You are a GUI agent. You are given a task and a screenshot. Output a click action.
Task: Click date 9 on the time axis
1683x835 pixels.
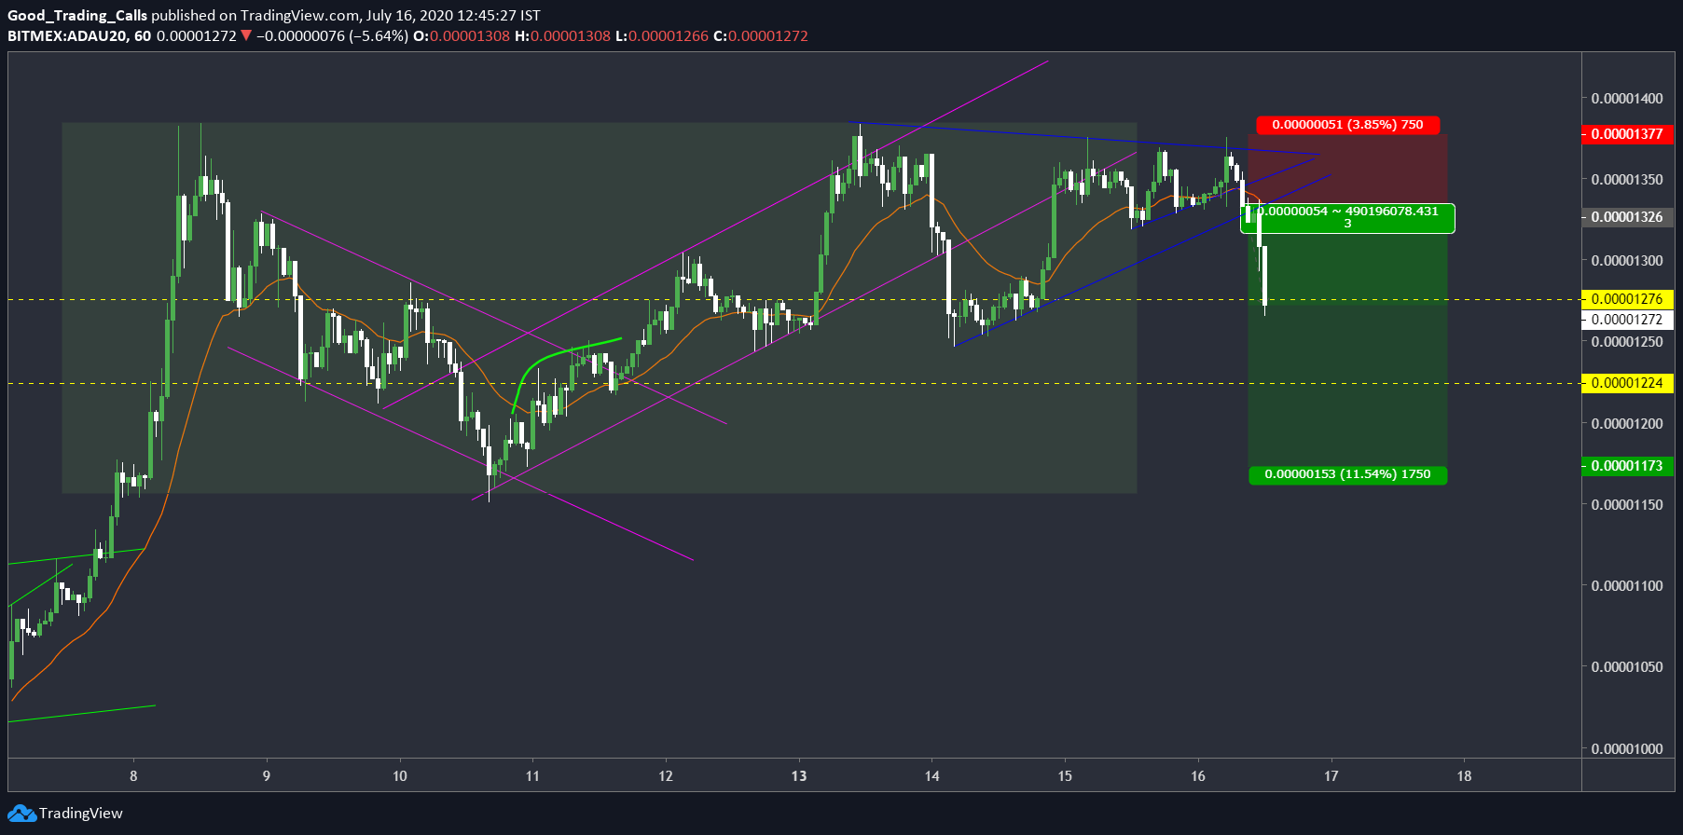(267, 776)
